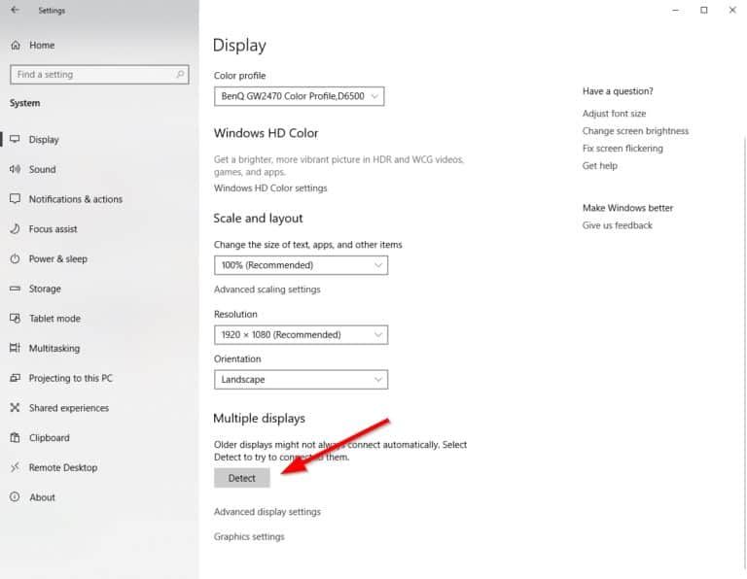Click the Adjust font size help link
This screenshot has height=579, width=747.
[614, 114]
